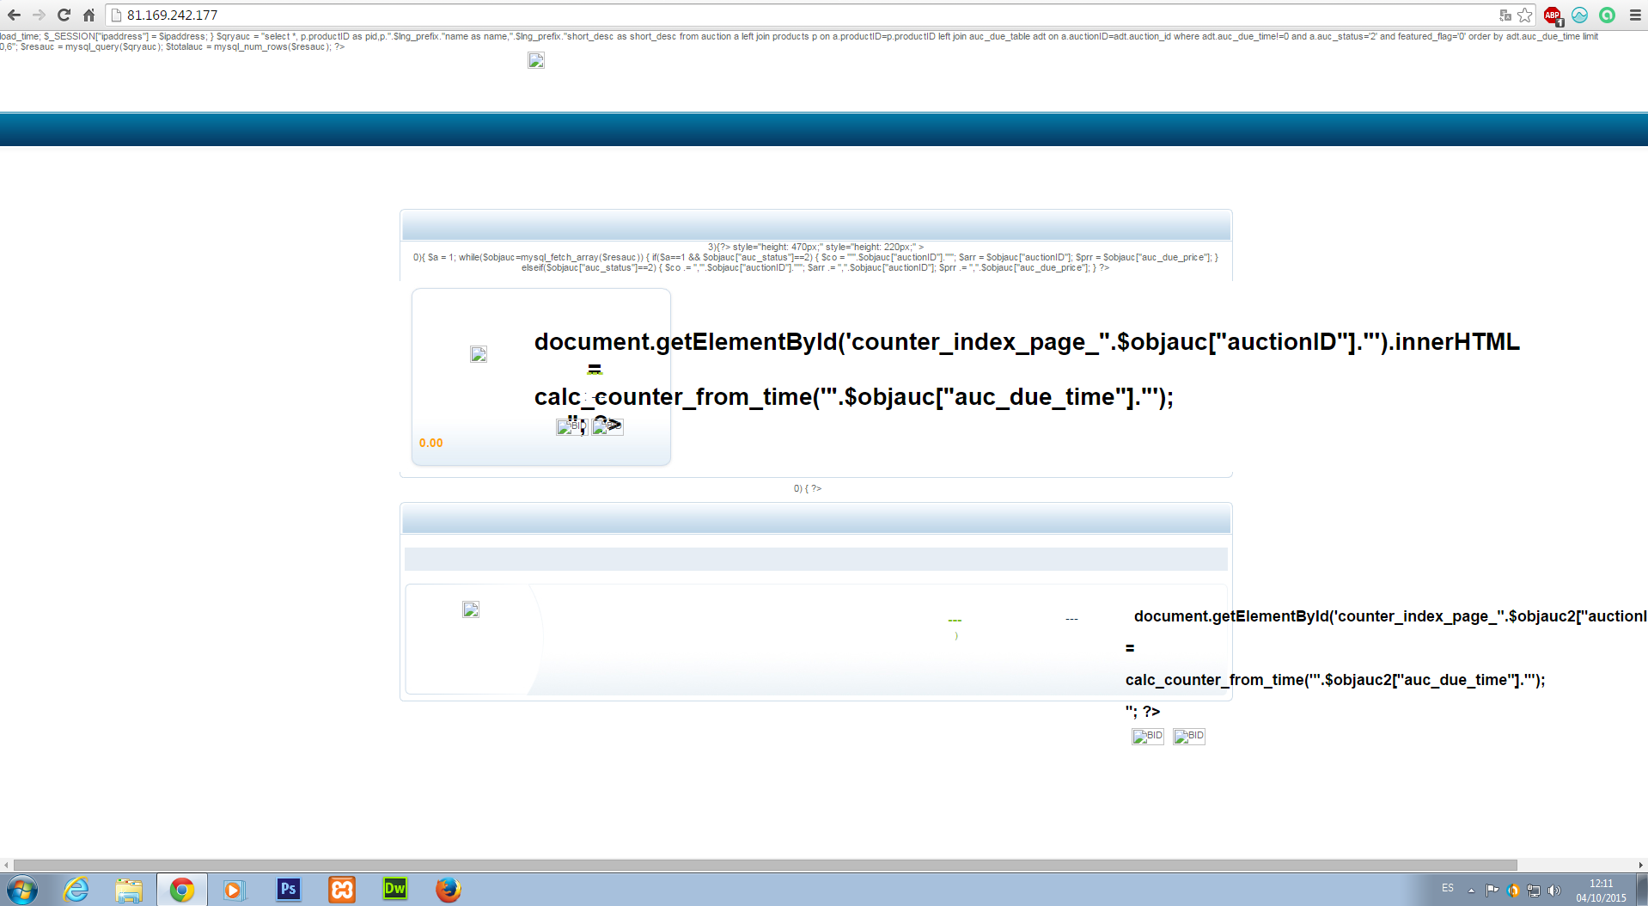Viewport: 1648px width, 906px height.
Task: Open the Adblock Plus extension
Action: 1552,15
